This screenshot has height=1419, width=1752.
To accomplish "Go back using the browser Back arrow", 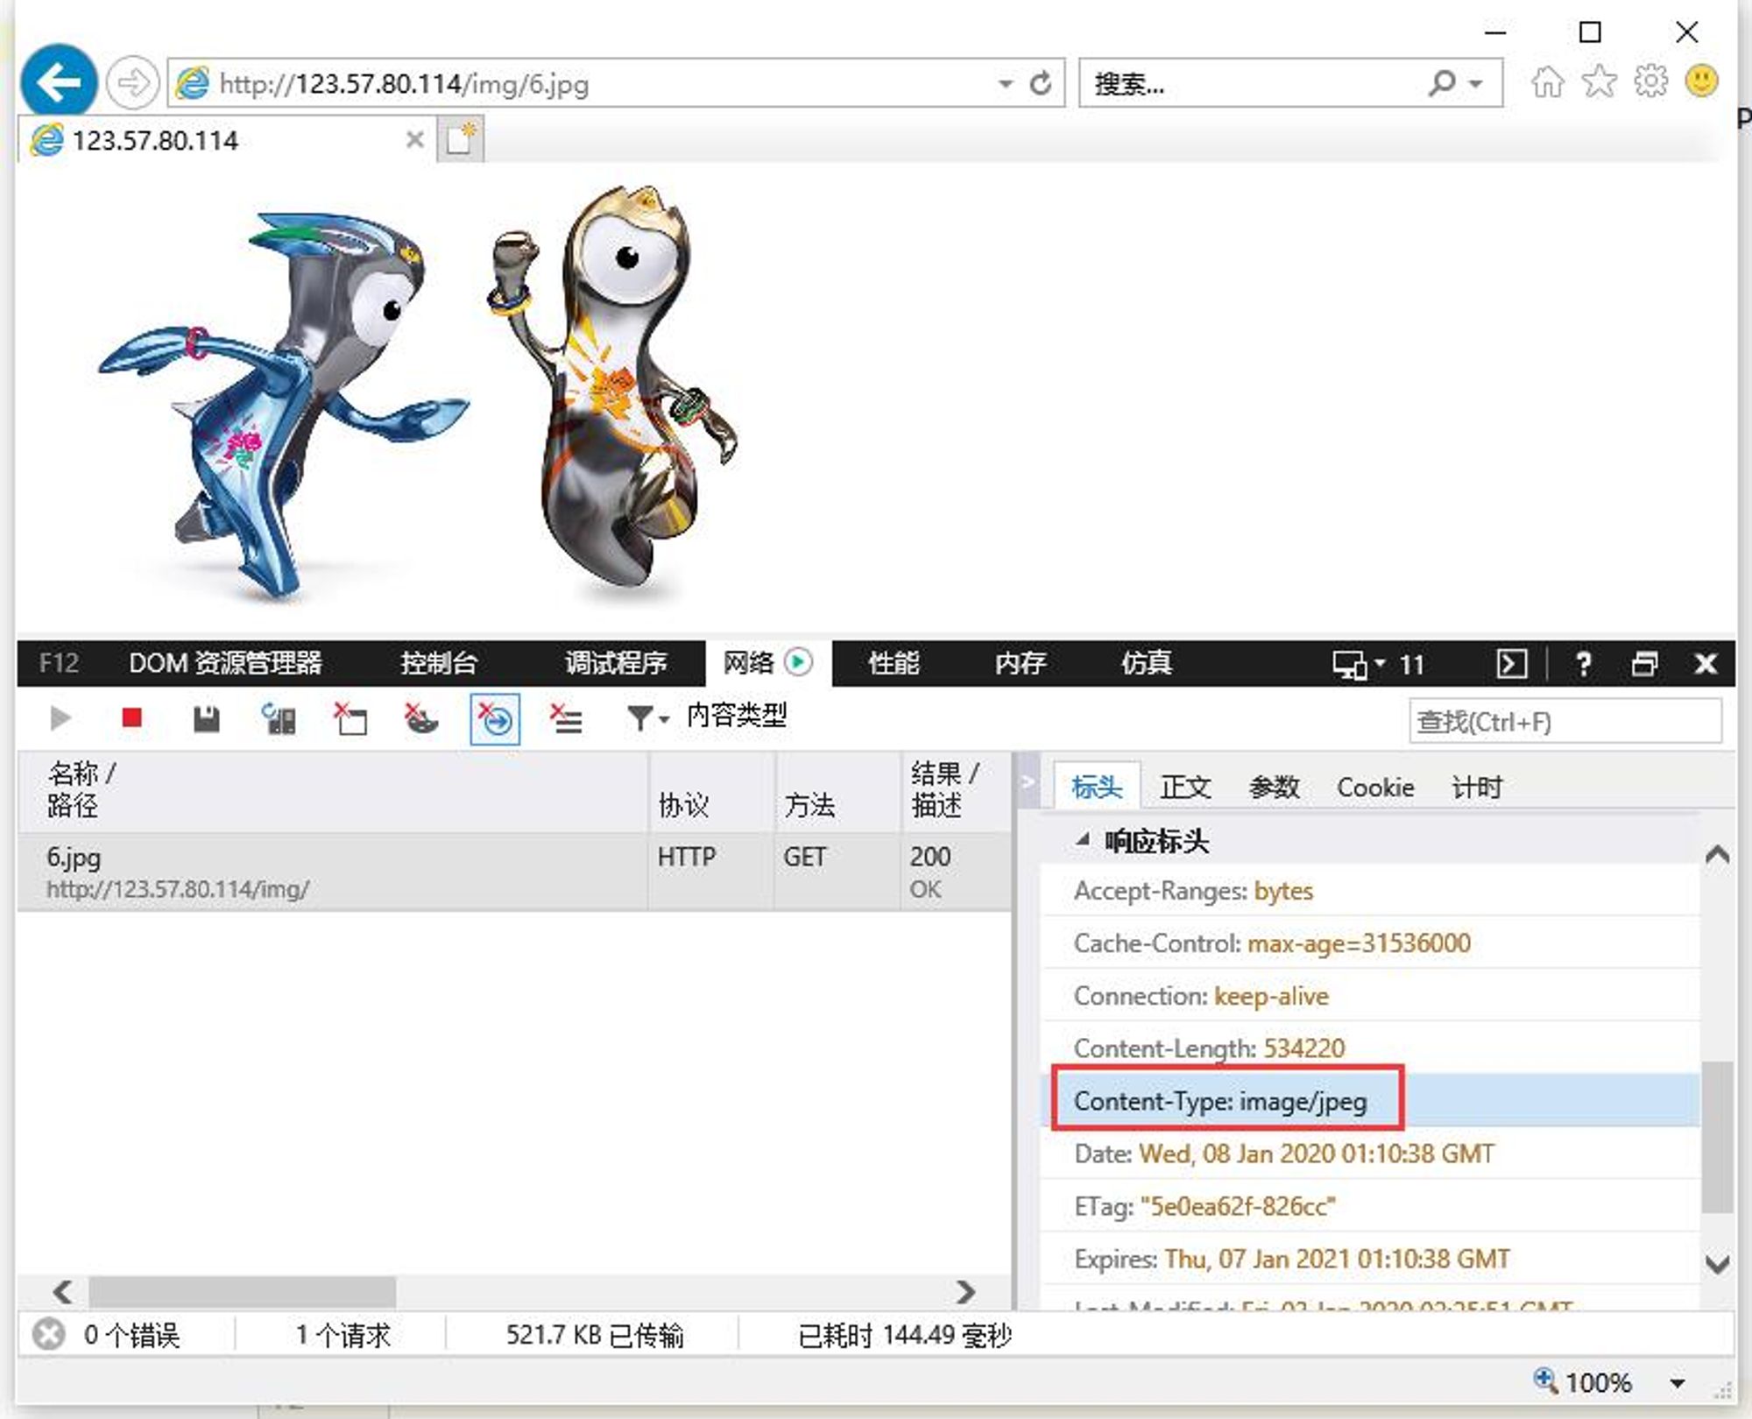I will tap(59, 81).
